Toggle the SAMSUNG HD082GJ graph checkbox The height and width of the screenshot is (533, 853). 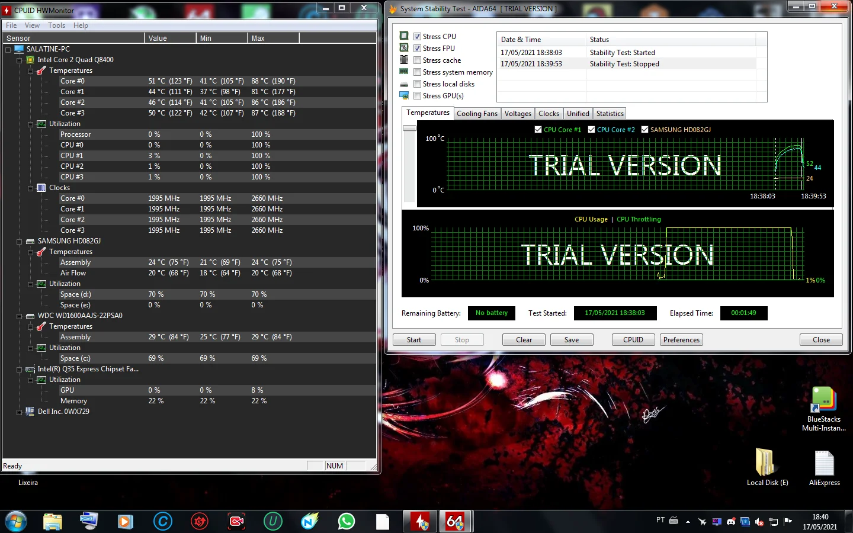click(x=644, y=129)
